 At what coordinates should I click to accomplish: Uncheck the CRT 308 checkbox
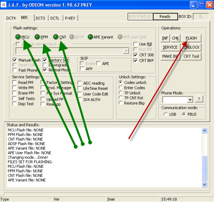135,55
